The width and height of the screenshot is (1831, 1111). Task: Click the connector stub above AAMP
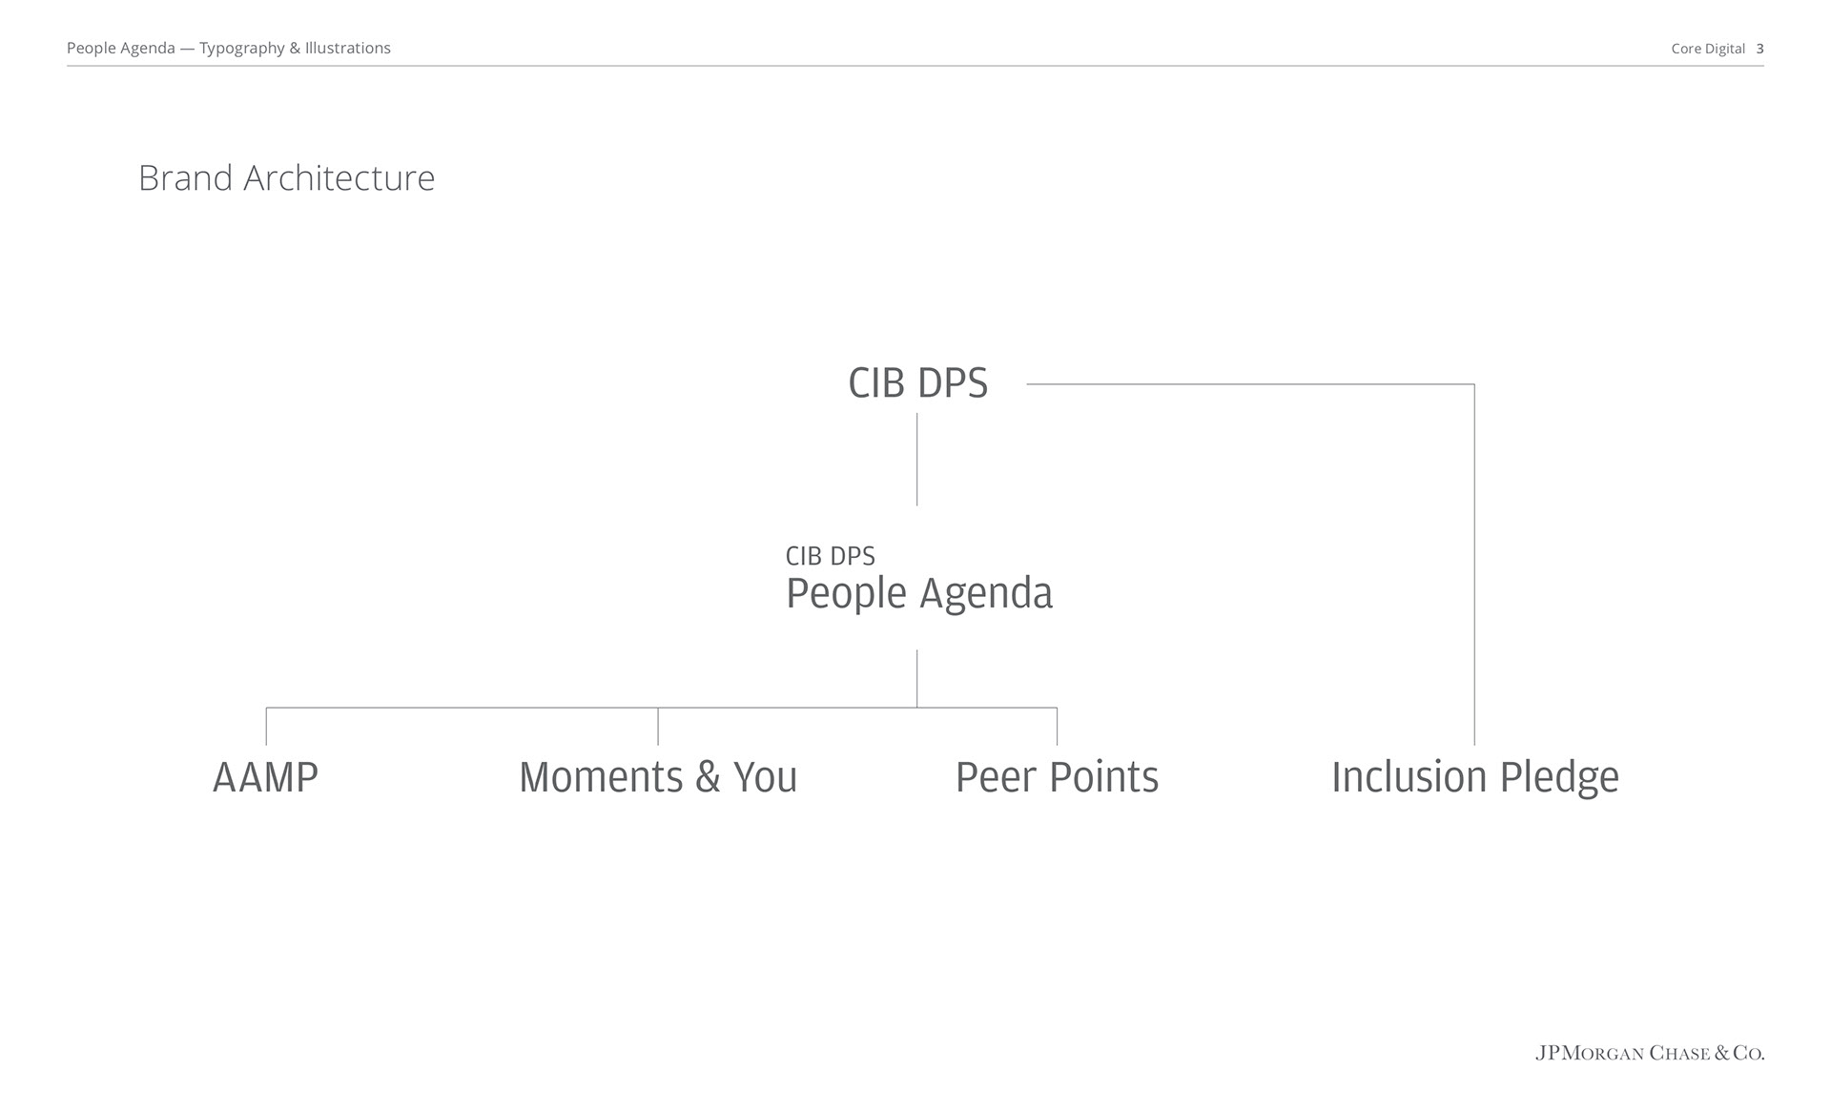pyautogui.click(x=266, y=726)
